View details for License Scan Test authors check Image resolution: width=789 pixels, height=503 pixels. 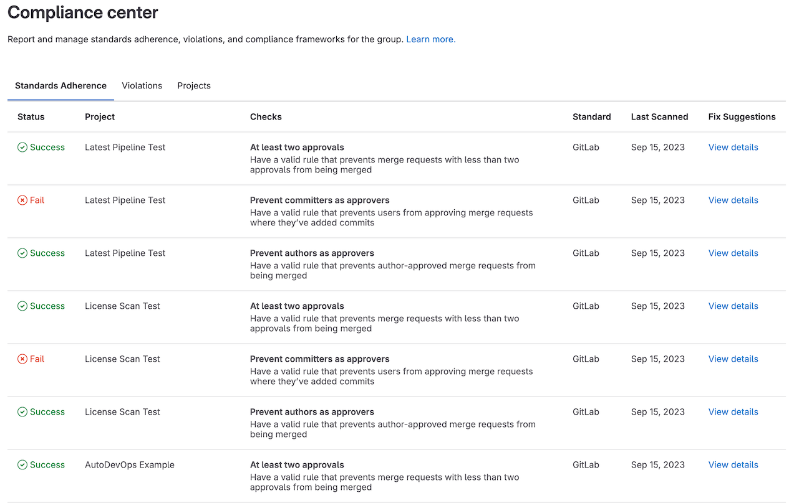click(733, 412)
